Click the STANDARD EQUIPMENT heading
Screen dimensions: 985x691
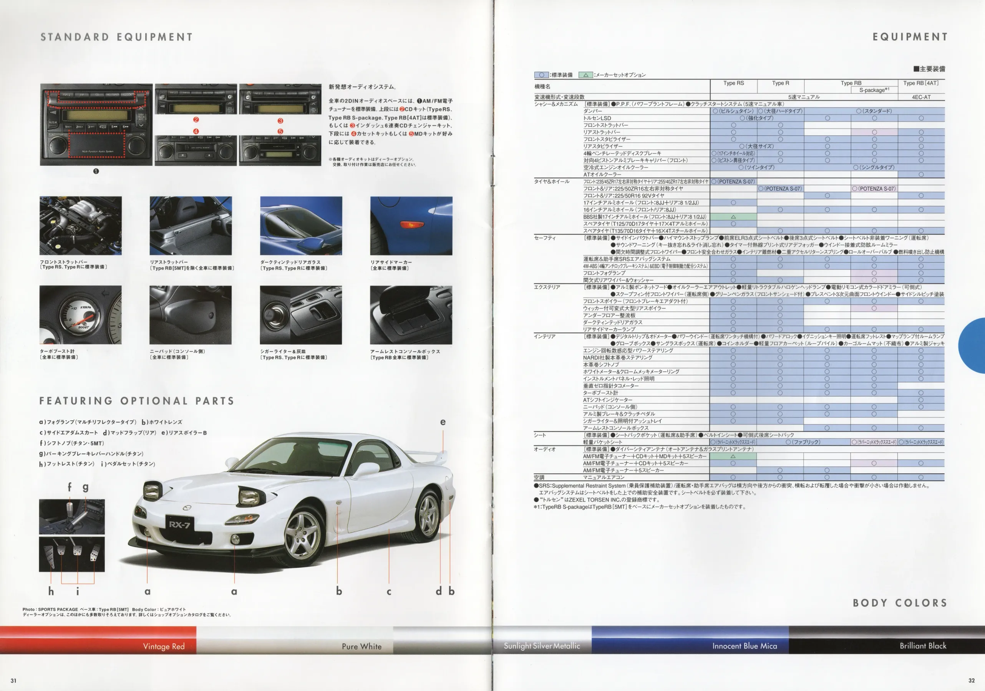[x=117, y=37]
